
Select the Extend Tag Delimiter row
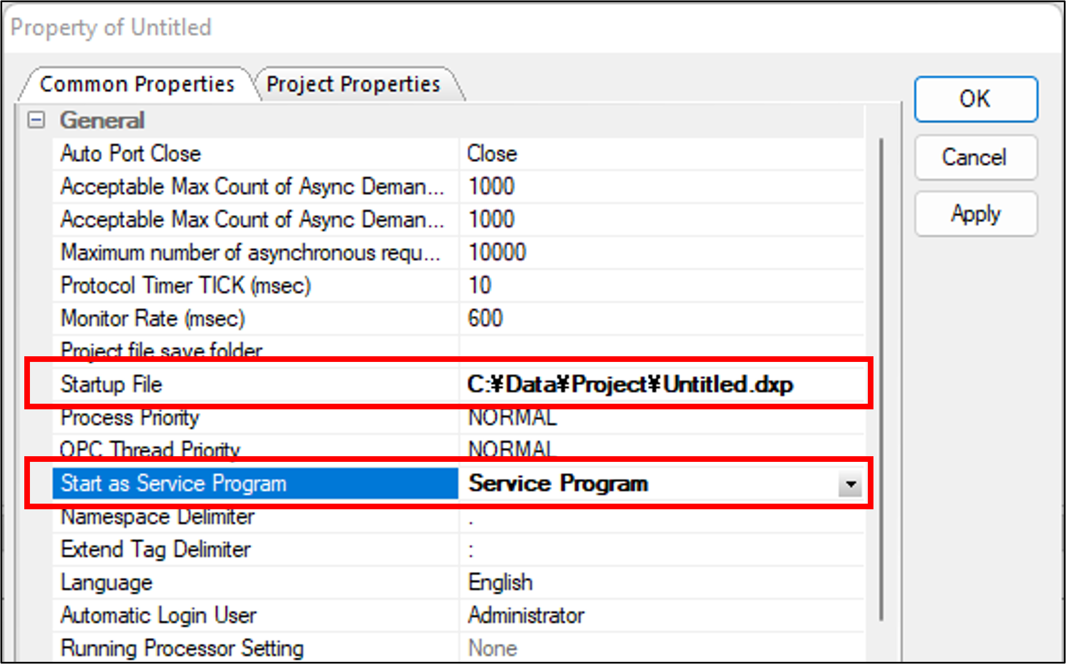156,550
